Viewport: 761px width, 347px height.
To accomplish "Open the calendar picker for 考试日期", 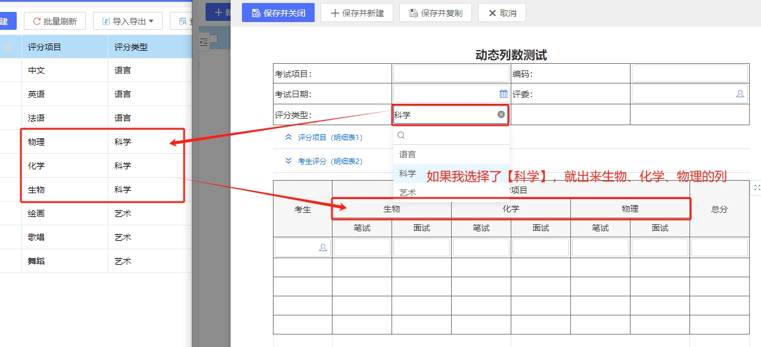I will [x=503, y=94].
